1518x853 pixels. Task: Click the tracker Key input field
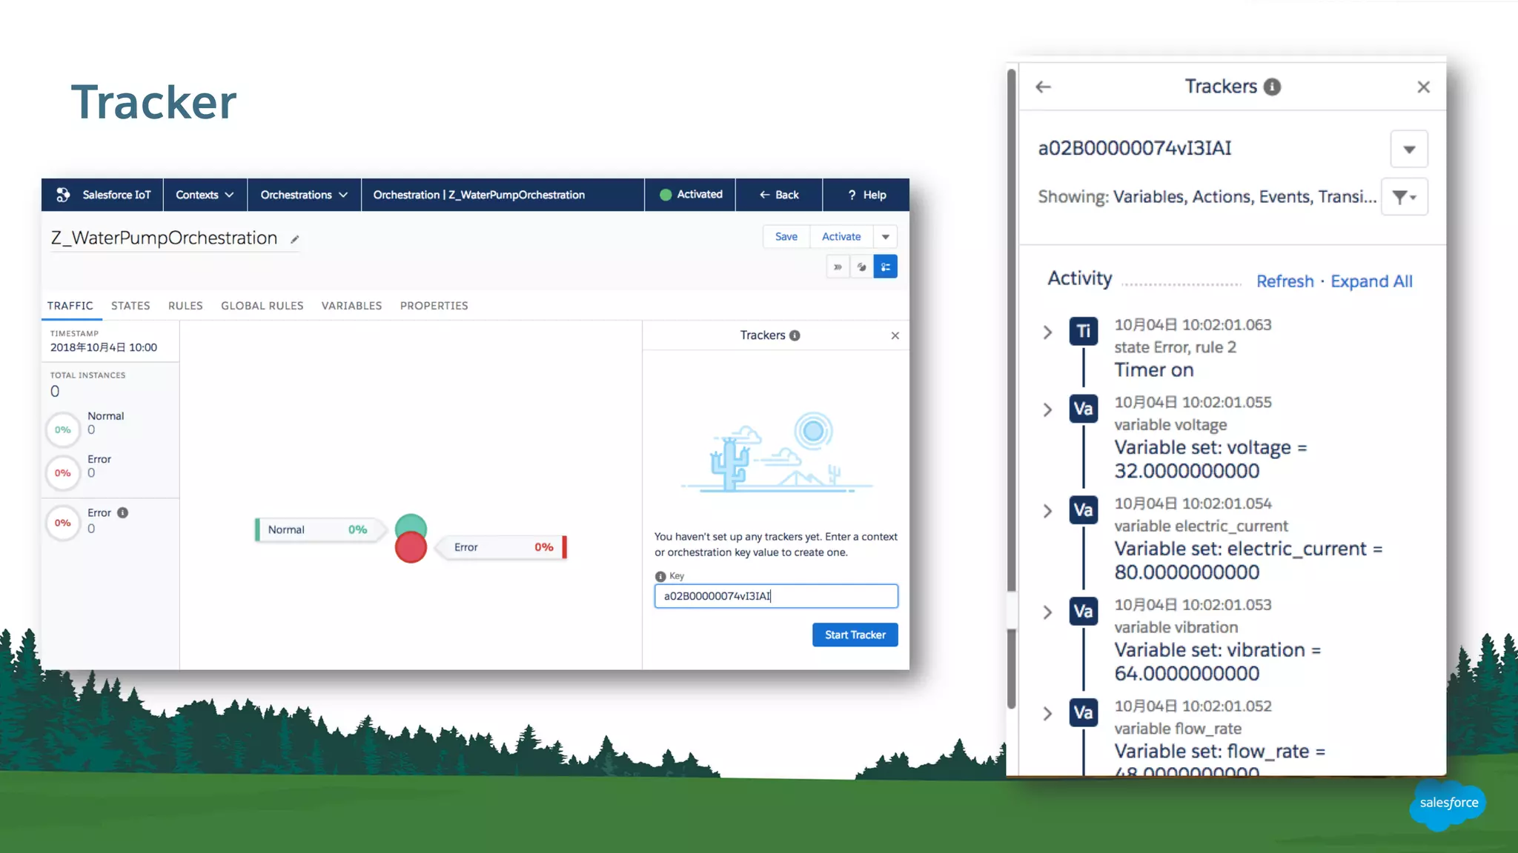(775, 596)
